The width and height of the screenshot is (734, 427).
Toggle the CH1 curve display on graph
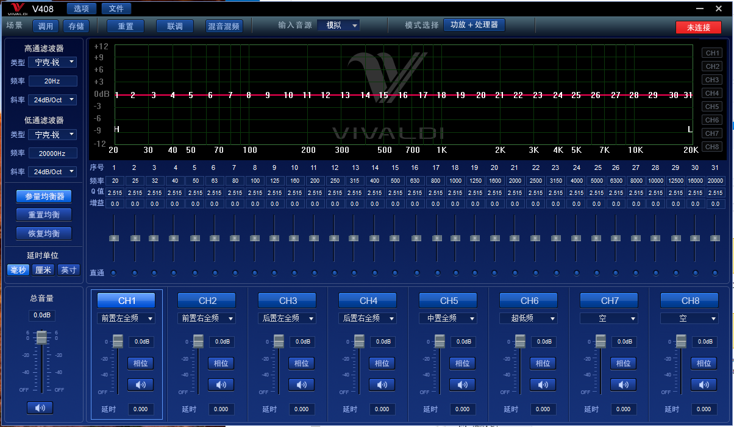click(711, 53)
